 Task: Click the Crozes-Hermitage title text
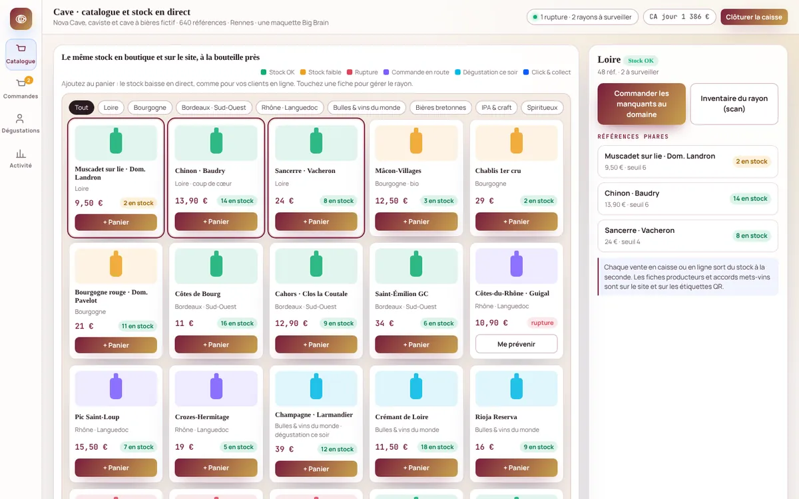click(202, 417)
